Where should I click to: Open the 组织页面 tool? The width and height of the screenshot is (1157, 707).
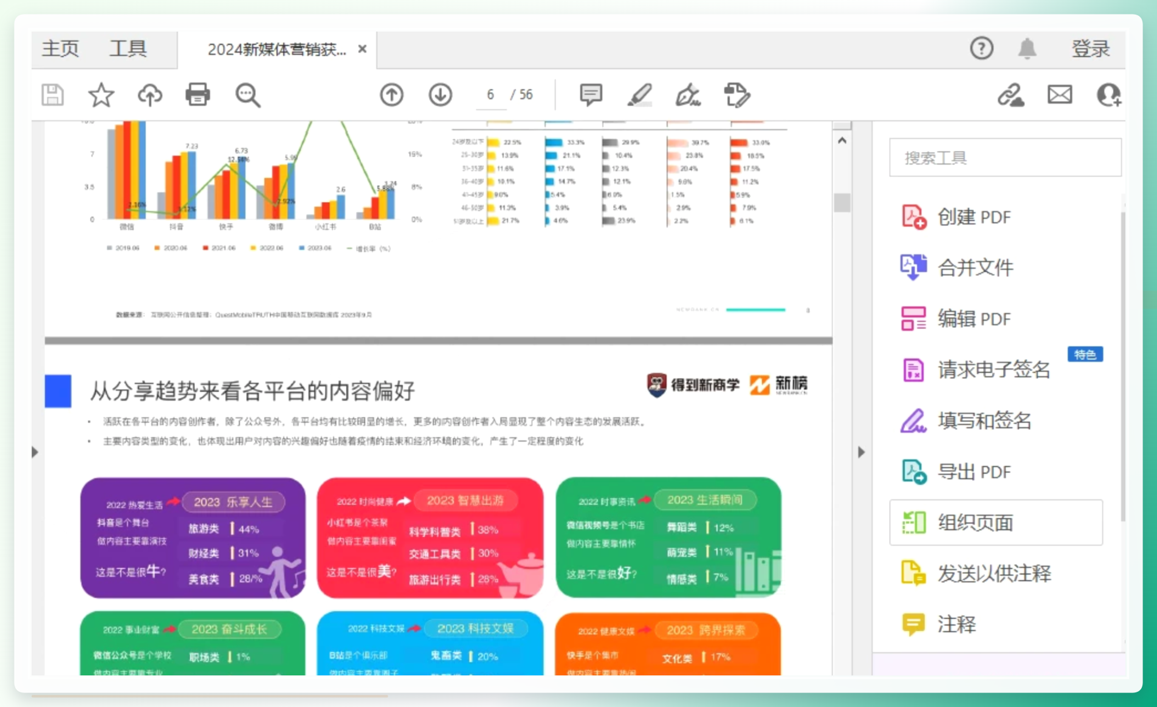996,522
